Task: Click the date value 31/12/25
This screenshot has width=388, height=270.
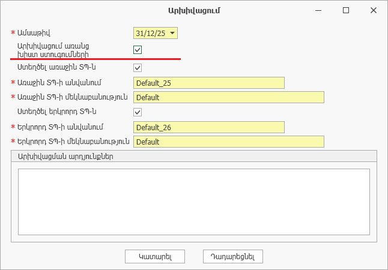Action: point(150,33)
